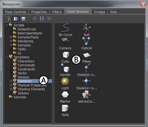
Task: Switch to the Properties tab
Action: (39, 12)
